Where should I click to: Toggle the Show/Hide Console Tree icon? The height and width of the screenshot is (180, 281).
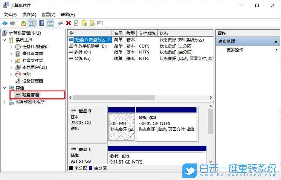32,23
